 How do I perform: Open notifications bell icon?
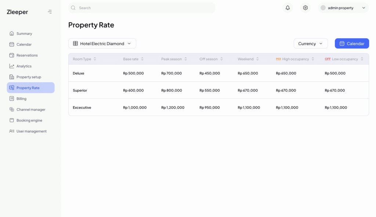(288, 8)
